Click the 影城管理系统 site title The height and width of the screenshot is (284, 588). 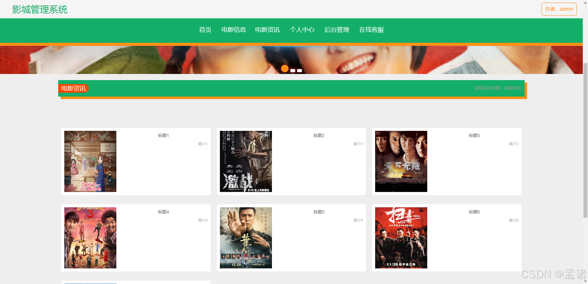coord(40,9)
